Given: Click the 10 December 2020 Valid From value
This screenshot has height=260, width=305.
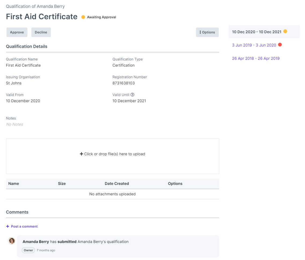Looking at the screenshot, I should click(23, 101).
